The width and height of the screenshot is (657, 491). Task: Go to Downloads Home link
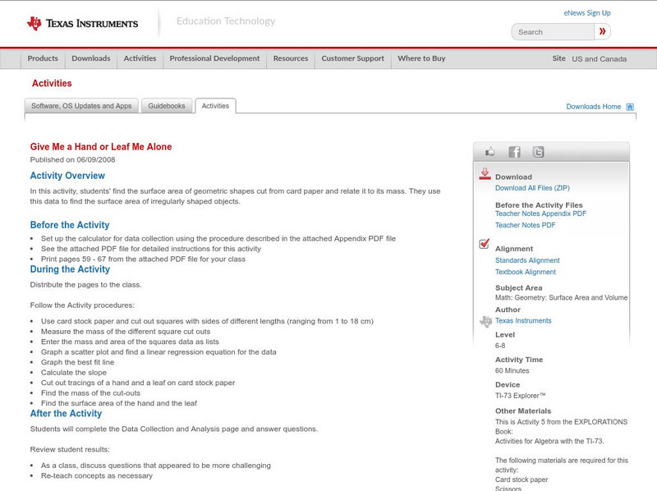[593, 107]
